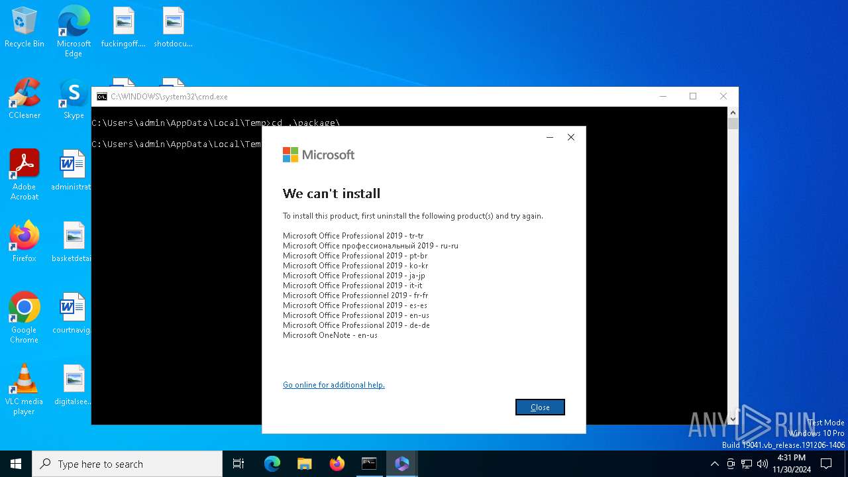848x477 pixels.
Task: Maximize the cmd.exe window
Action: (693, 97)
